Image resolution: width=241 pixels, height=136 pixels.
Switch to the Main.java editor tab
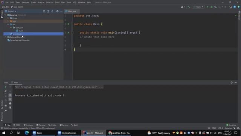(x=72, y=11)
